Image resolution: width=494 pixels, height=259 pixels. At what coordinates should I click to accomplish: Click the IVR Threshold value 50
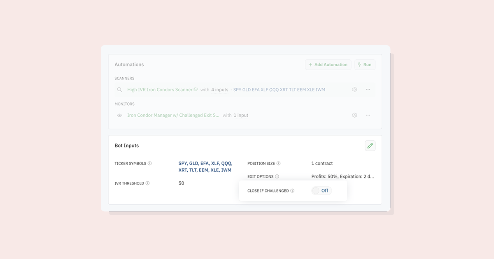click(181, 183)
